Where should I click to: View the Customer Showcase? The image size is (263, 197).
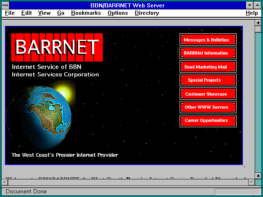coord(208,94)
